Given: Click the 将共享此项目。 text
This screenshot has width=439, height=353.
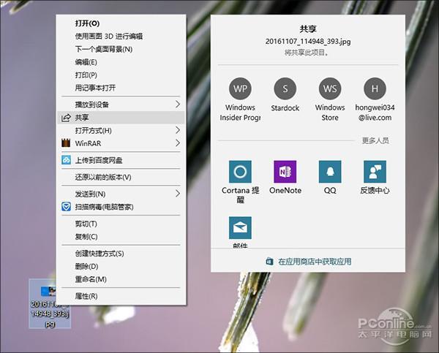Looking at the screenshot, I should point(307,53).
